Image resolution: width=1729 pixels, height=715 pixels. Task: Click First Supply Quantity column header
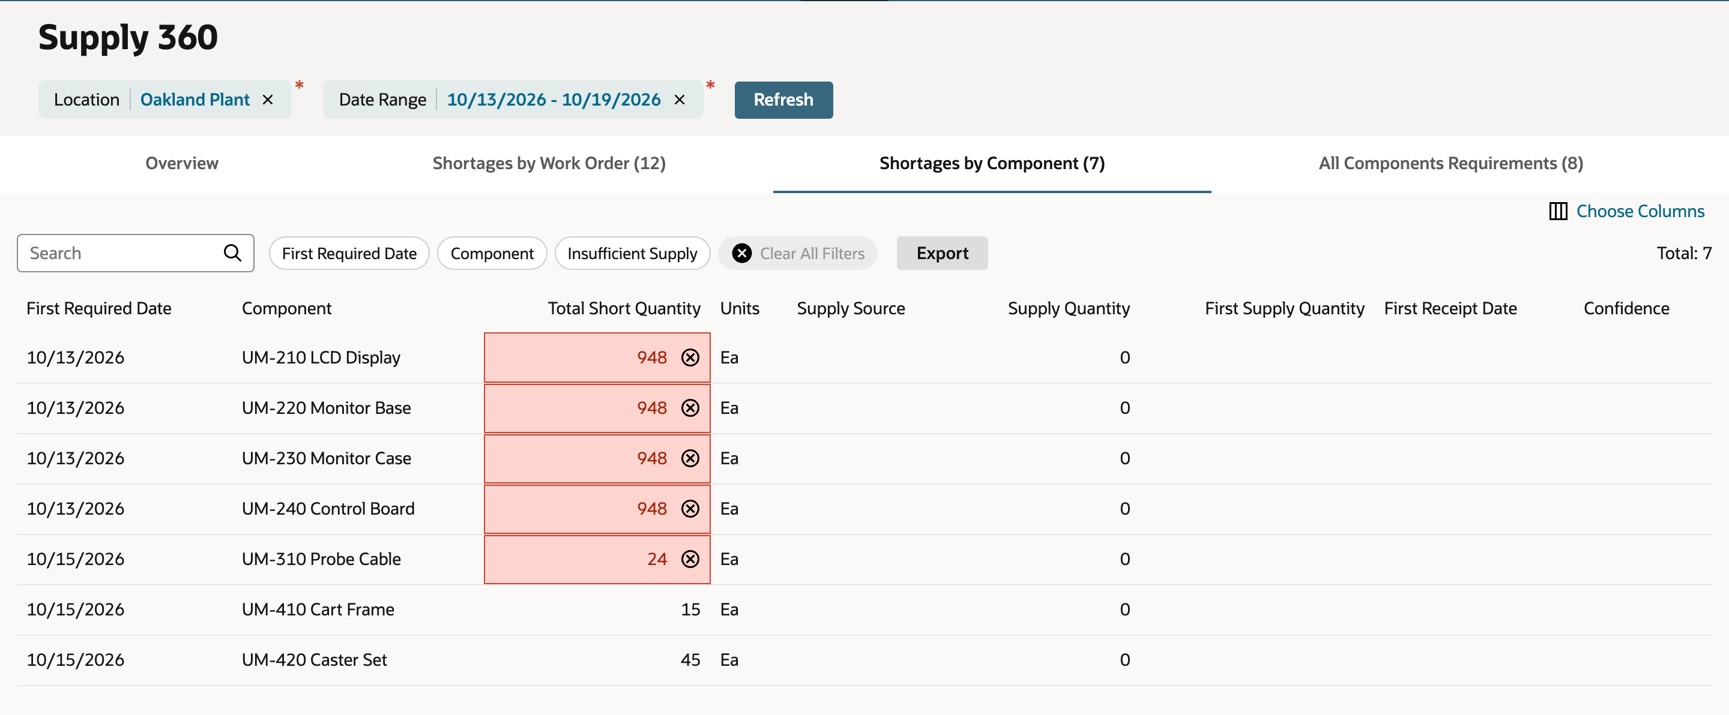[x=1284, y=308]
